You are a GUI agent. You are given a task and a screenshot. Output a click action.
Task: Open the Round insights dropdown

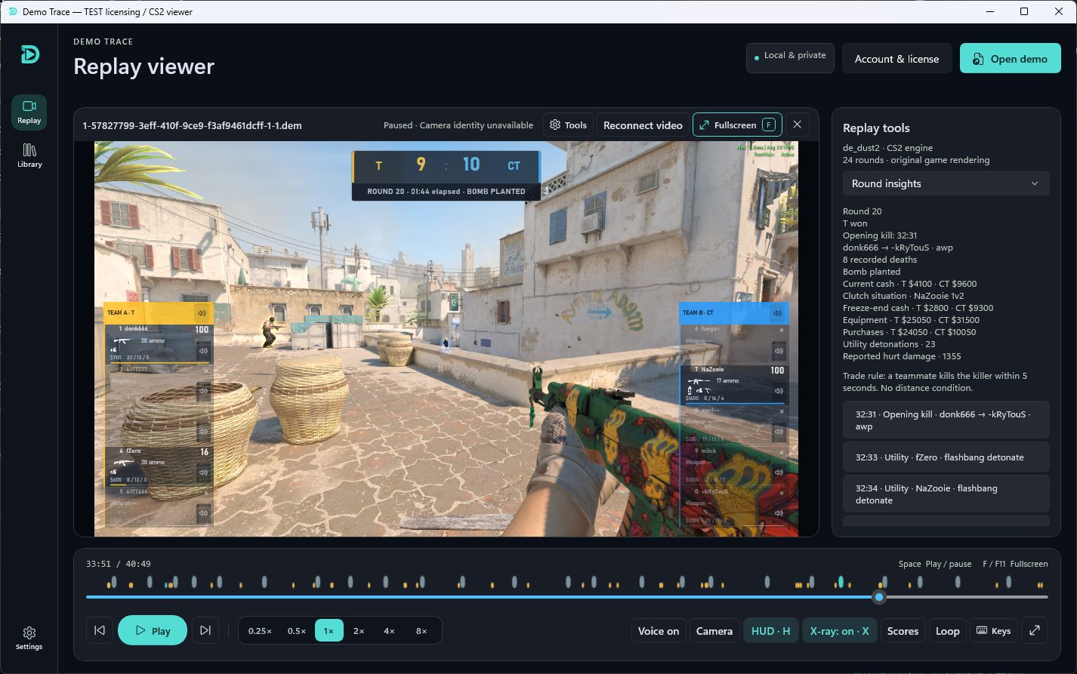(946, 183)
